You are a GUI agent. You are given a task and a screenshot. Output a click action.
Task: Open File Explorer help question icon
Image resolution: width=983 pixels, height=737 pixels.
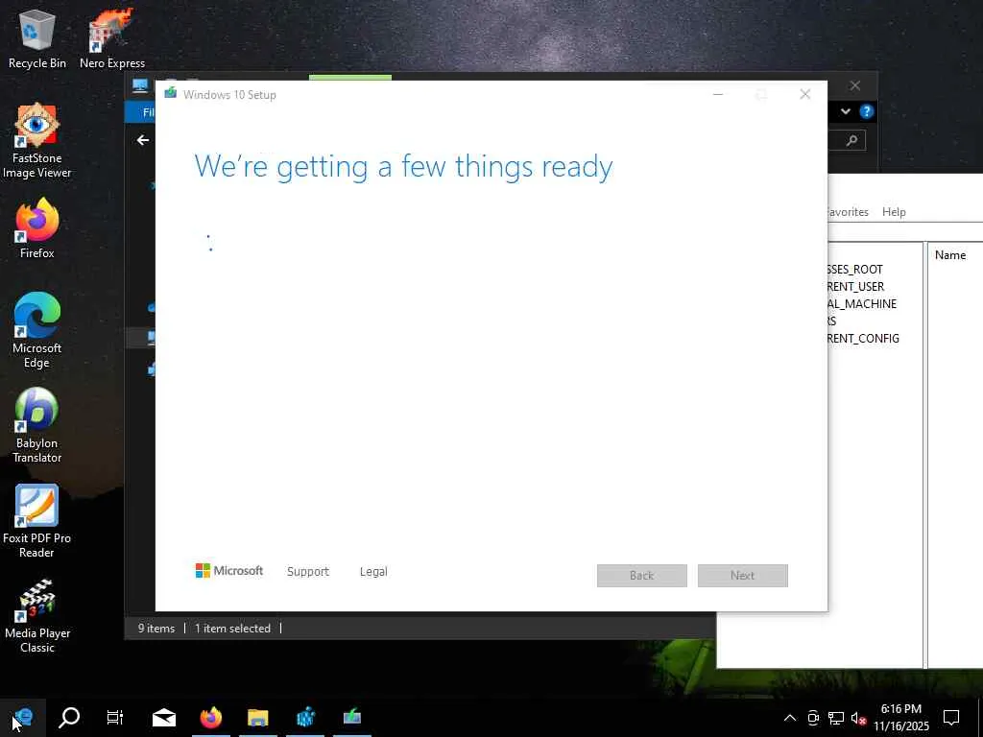pyautogui.click(x=867, y=111)
